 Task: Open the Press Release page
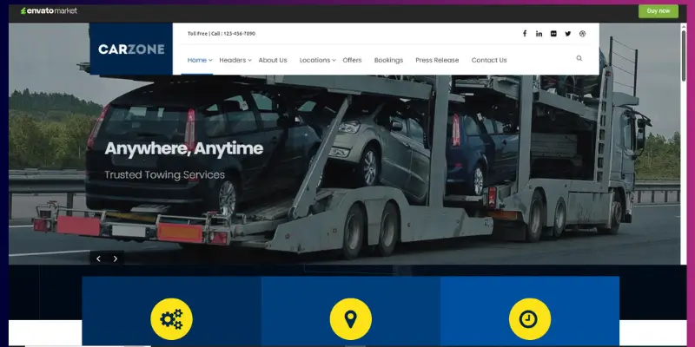[437, 60]
